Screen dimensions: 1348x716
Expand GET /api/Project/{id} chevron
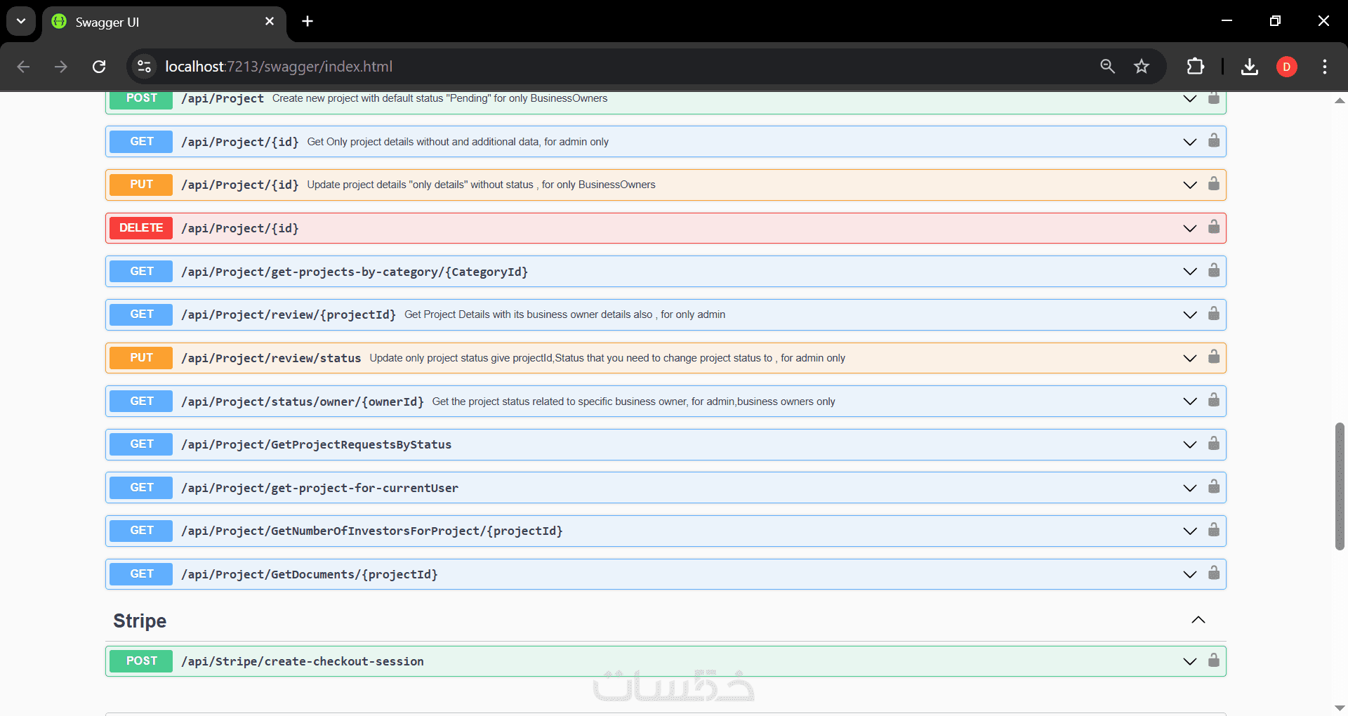tap(1189, 142)
